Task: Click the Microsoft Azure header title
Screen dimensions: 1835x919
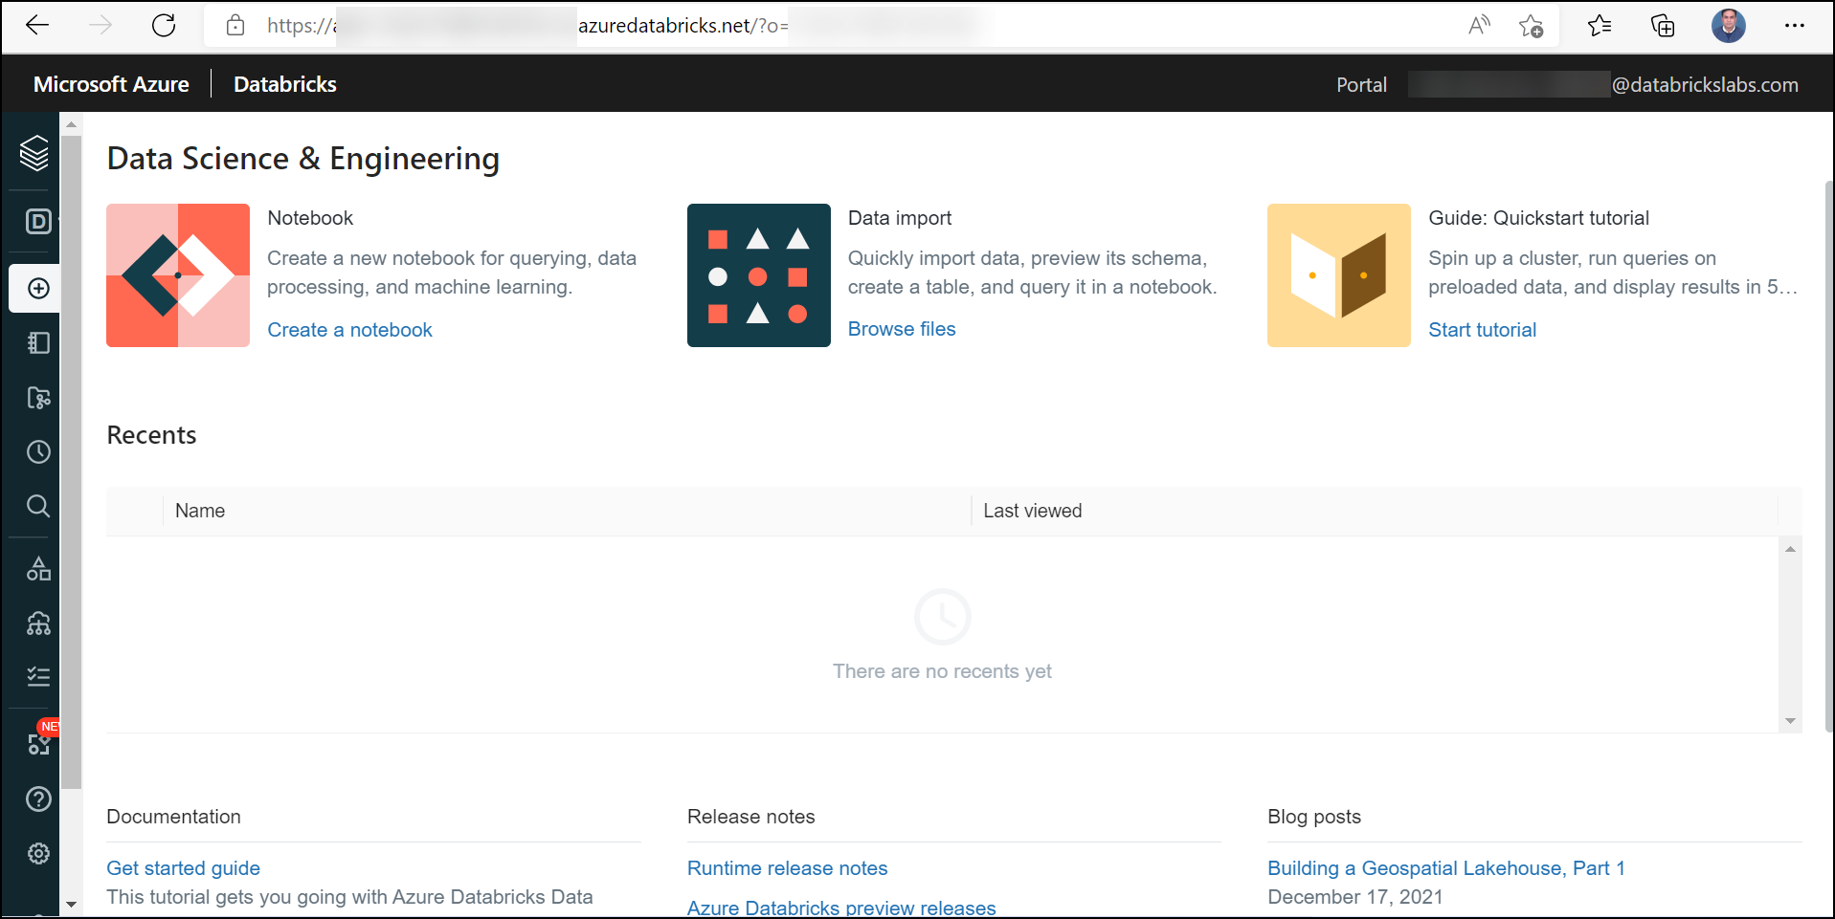Action: coord(111,84)
